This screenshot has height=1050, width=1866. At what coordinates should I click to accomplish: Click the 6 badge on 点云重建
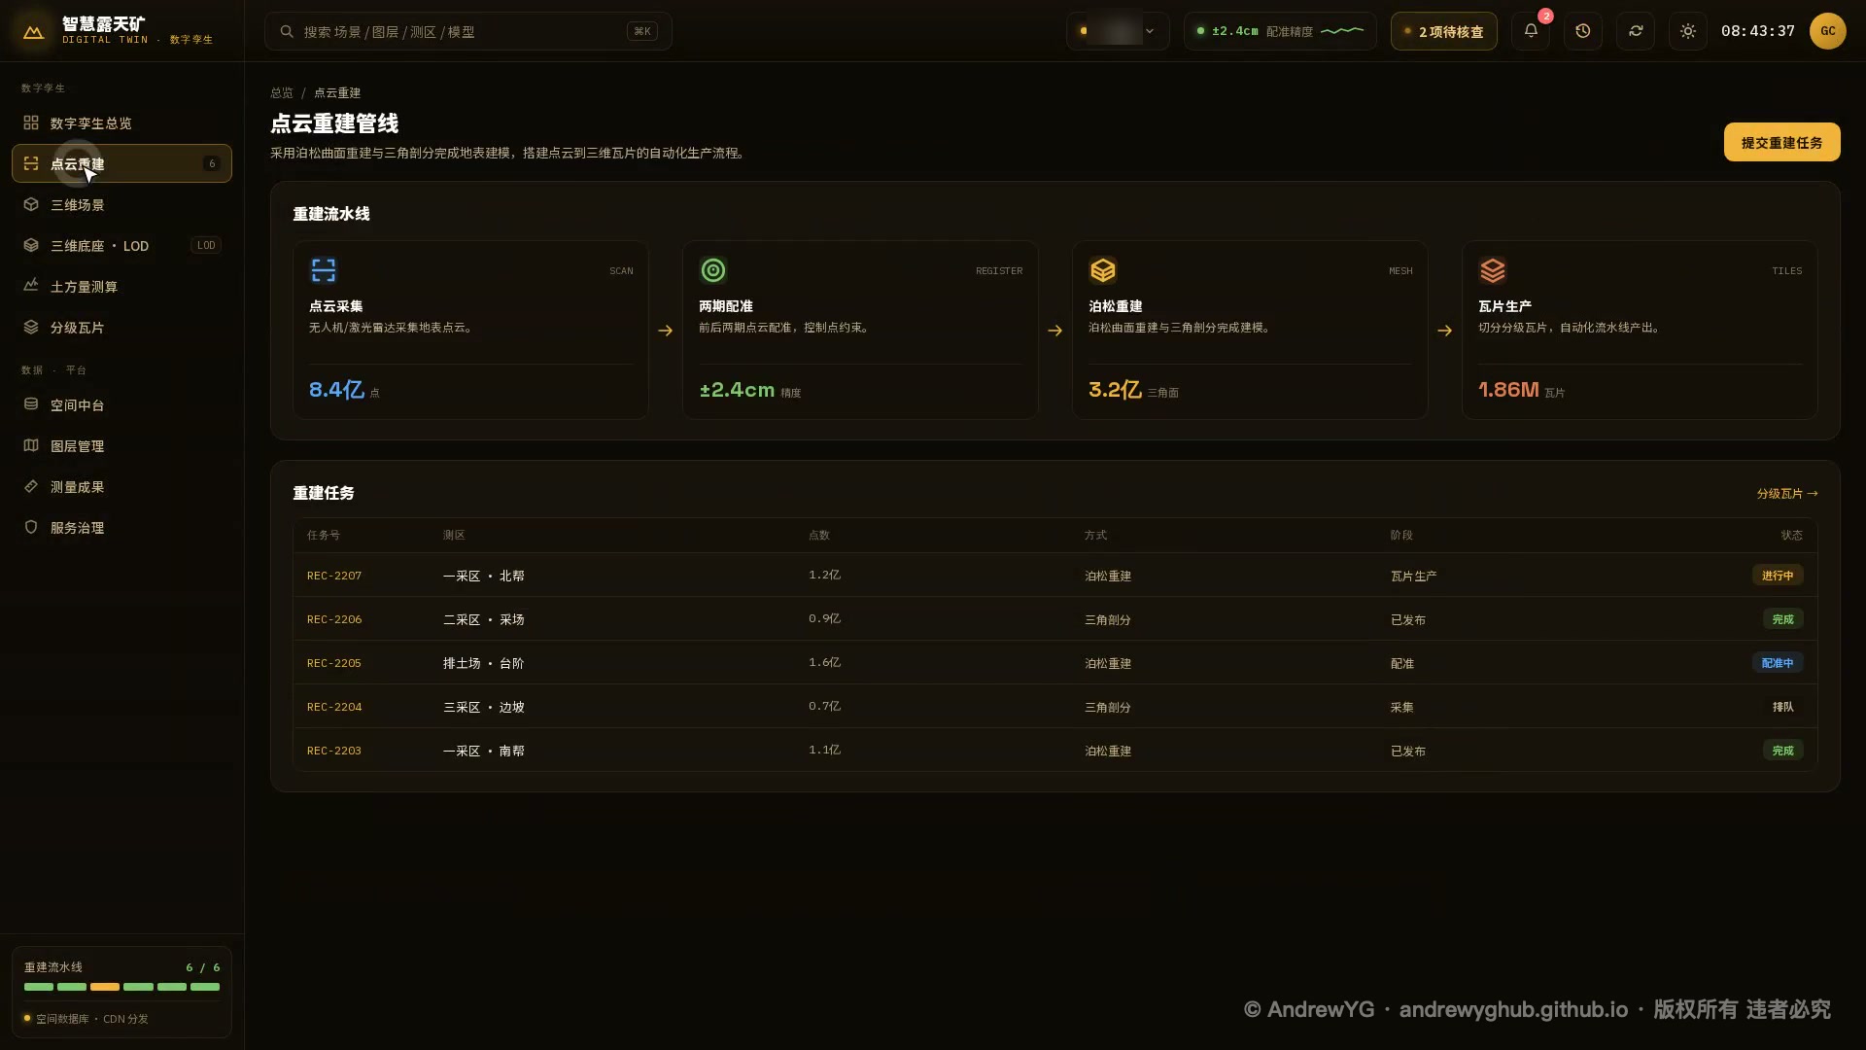212,163
